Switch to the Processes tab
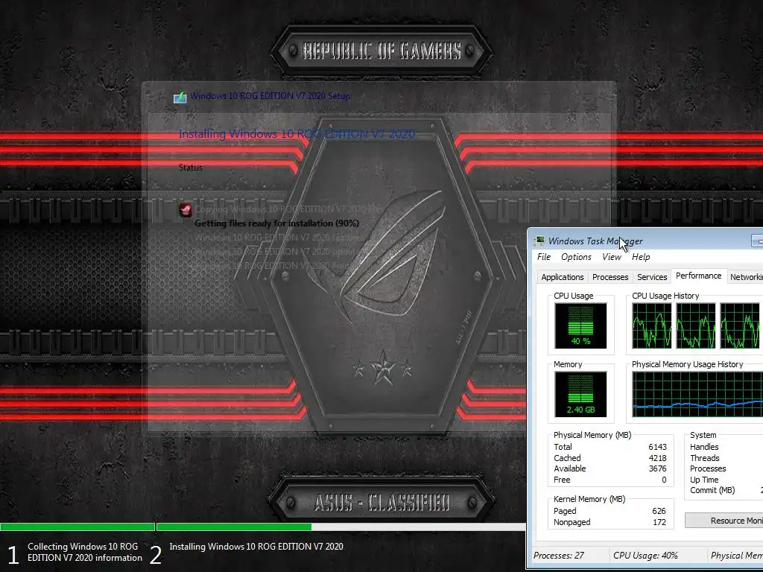The height and width of the screenshot is (572, 763). coord(610,277)
